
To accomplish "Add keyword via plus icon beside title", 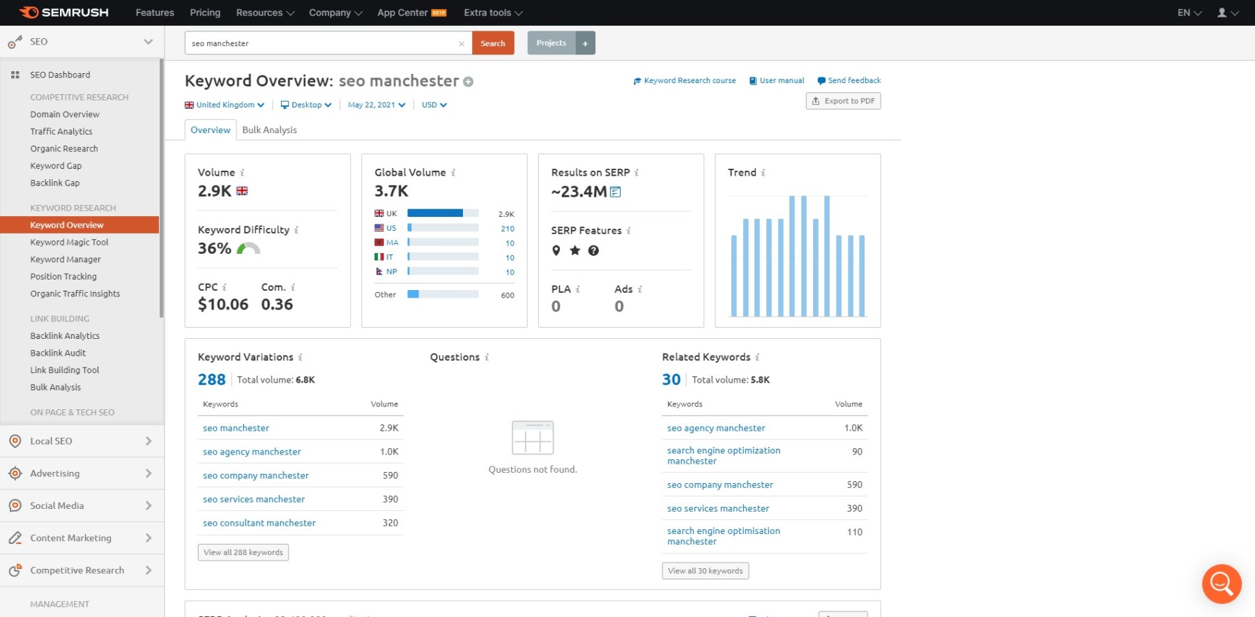I will [x=468, y=82].
